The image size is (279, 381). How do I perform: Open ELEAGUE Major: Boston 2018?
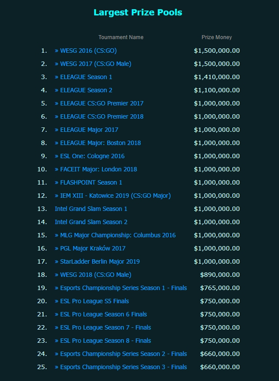point(98,143)
